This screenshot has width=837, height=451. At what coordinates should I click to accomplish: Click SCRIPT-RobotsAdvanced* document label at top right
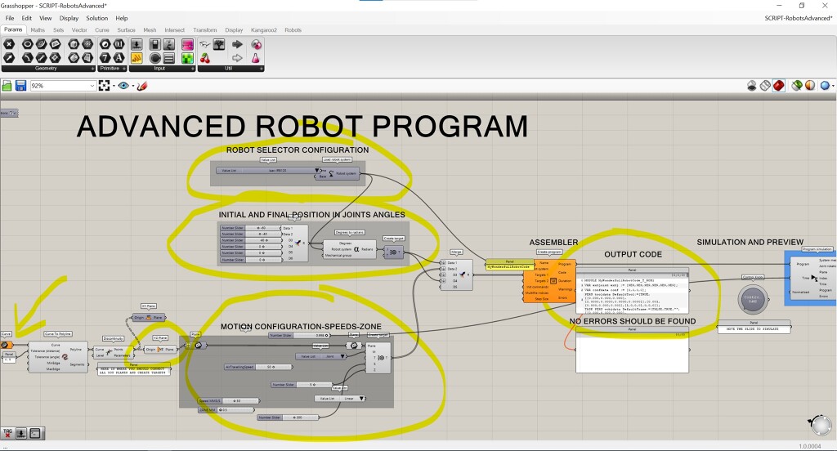click(798, 18)
